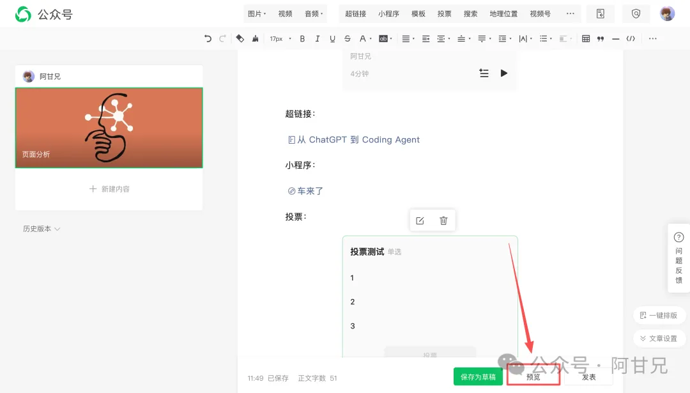Toggle bold formatting
690x393 pixels.
[x=302, y=39]
